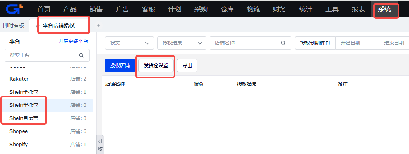Open 仓库 menu
The width and height of the screenshot is (409, 154).
pos(227,9)
